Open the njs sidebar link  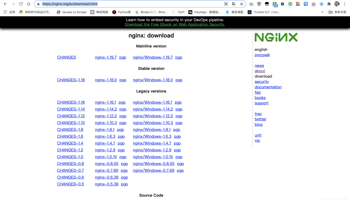pyautogui.click(x=257, y=141)
